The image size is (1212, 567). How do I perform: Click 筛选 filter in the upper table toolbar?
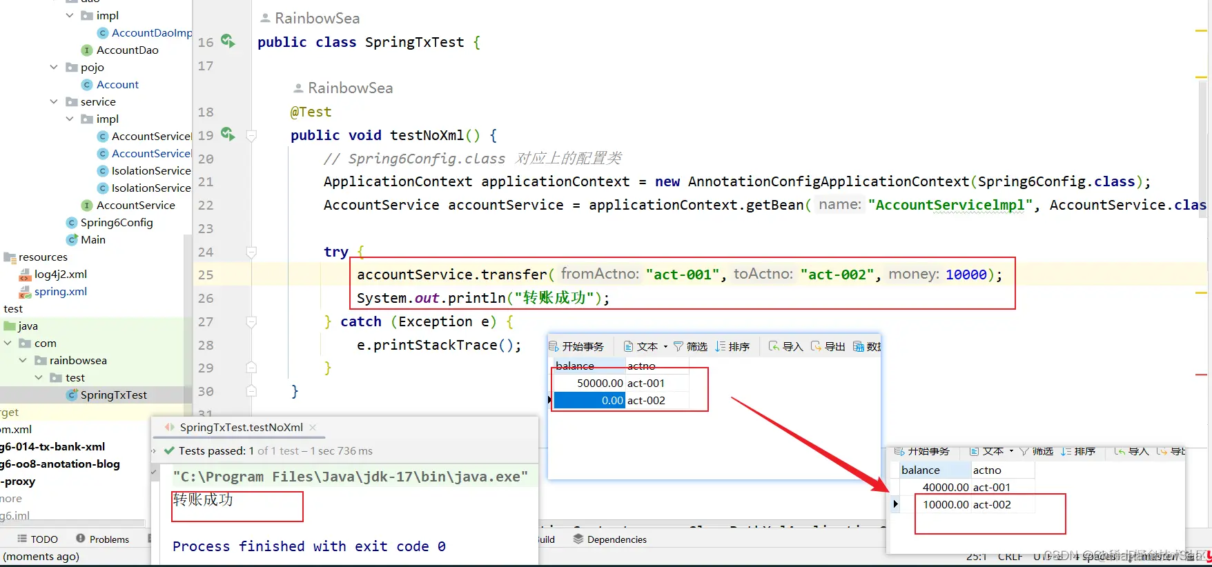click(x=690, y=346)
